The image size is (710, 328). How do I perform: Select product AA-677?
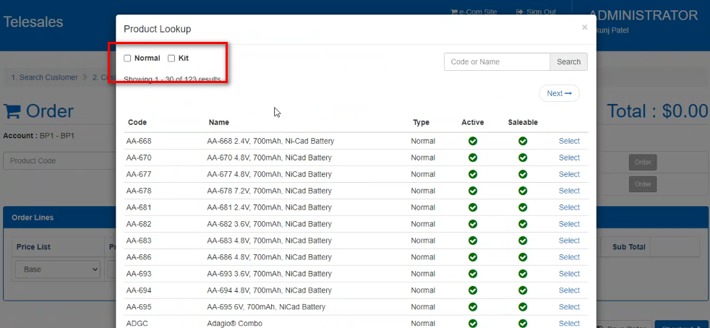(x=569, y=174)
